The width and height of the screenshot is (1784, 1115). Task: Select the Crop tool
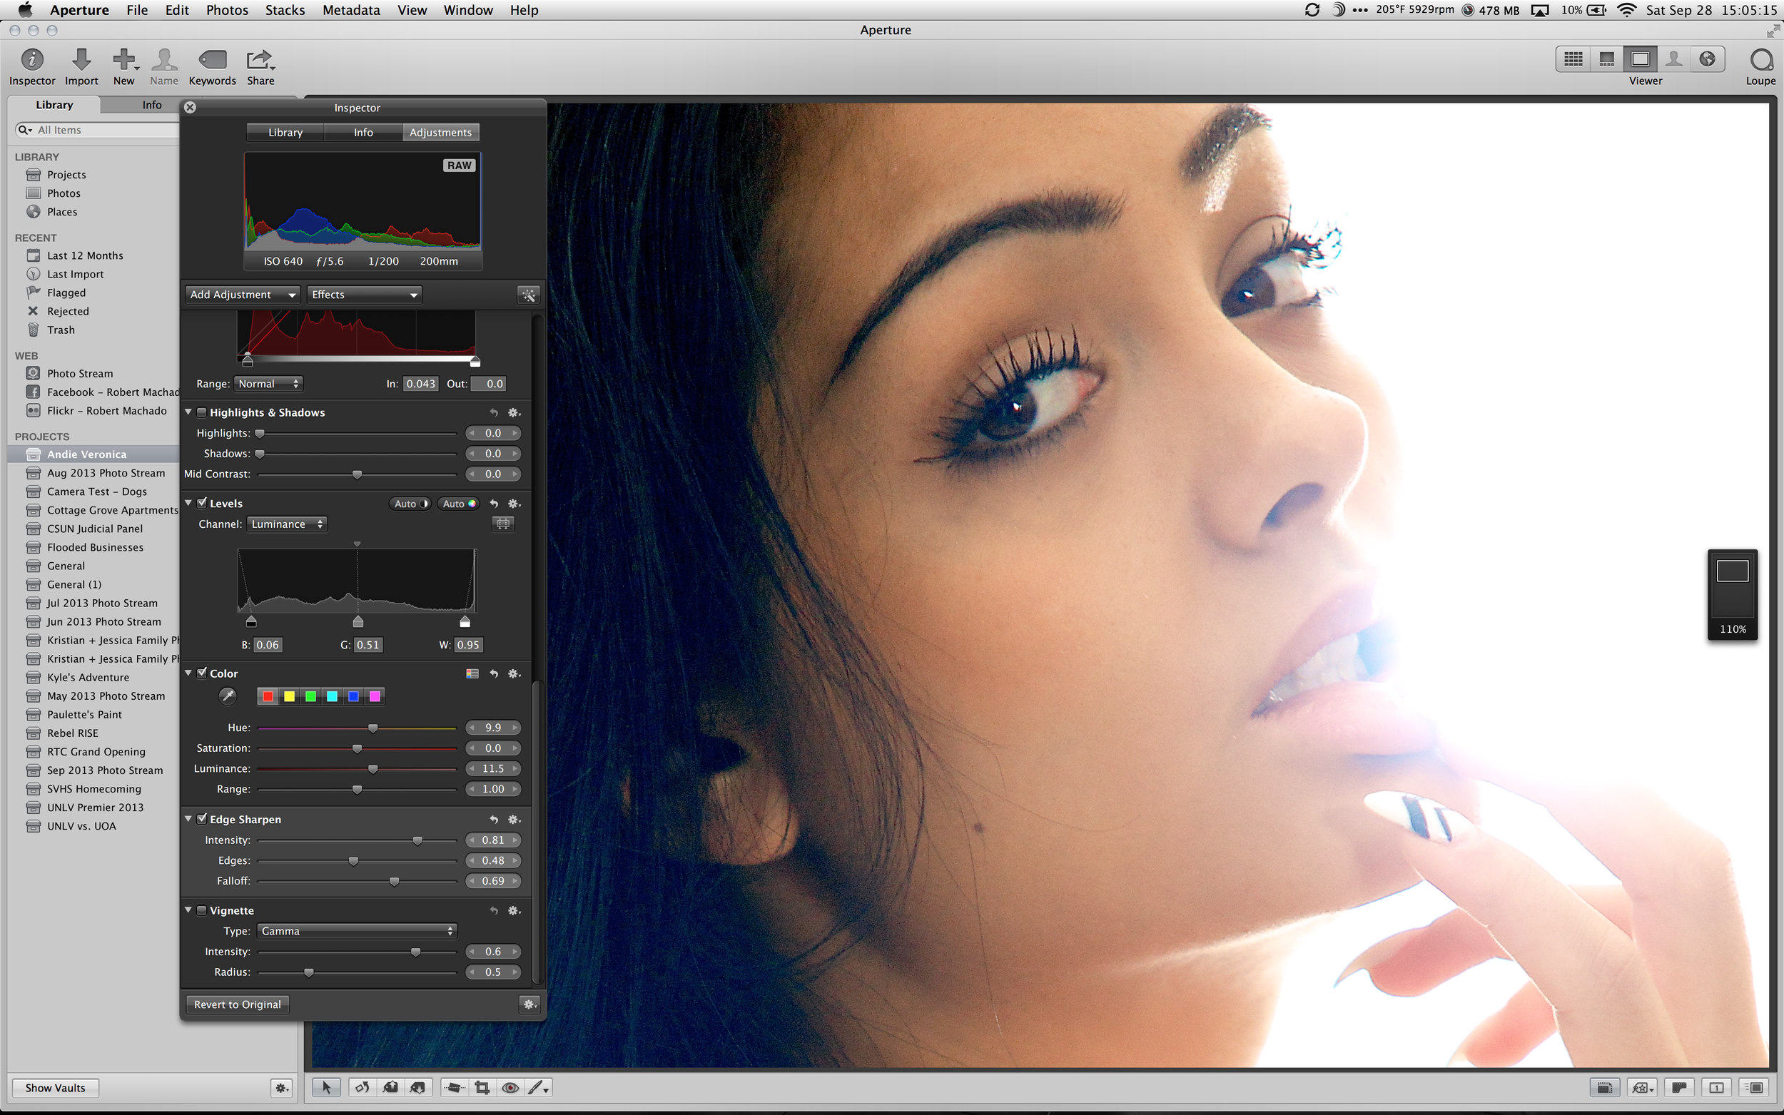[482, 1088]
